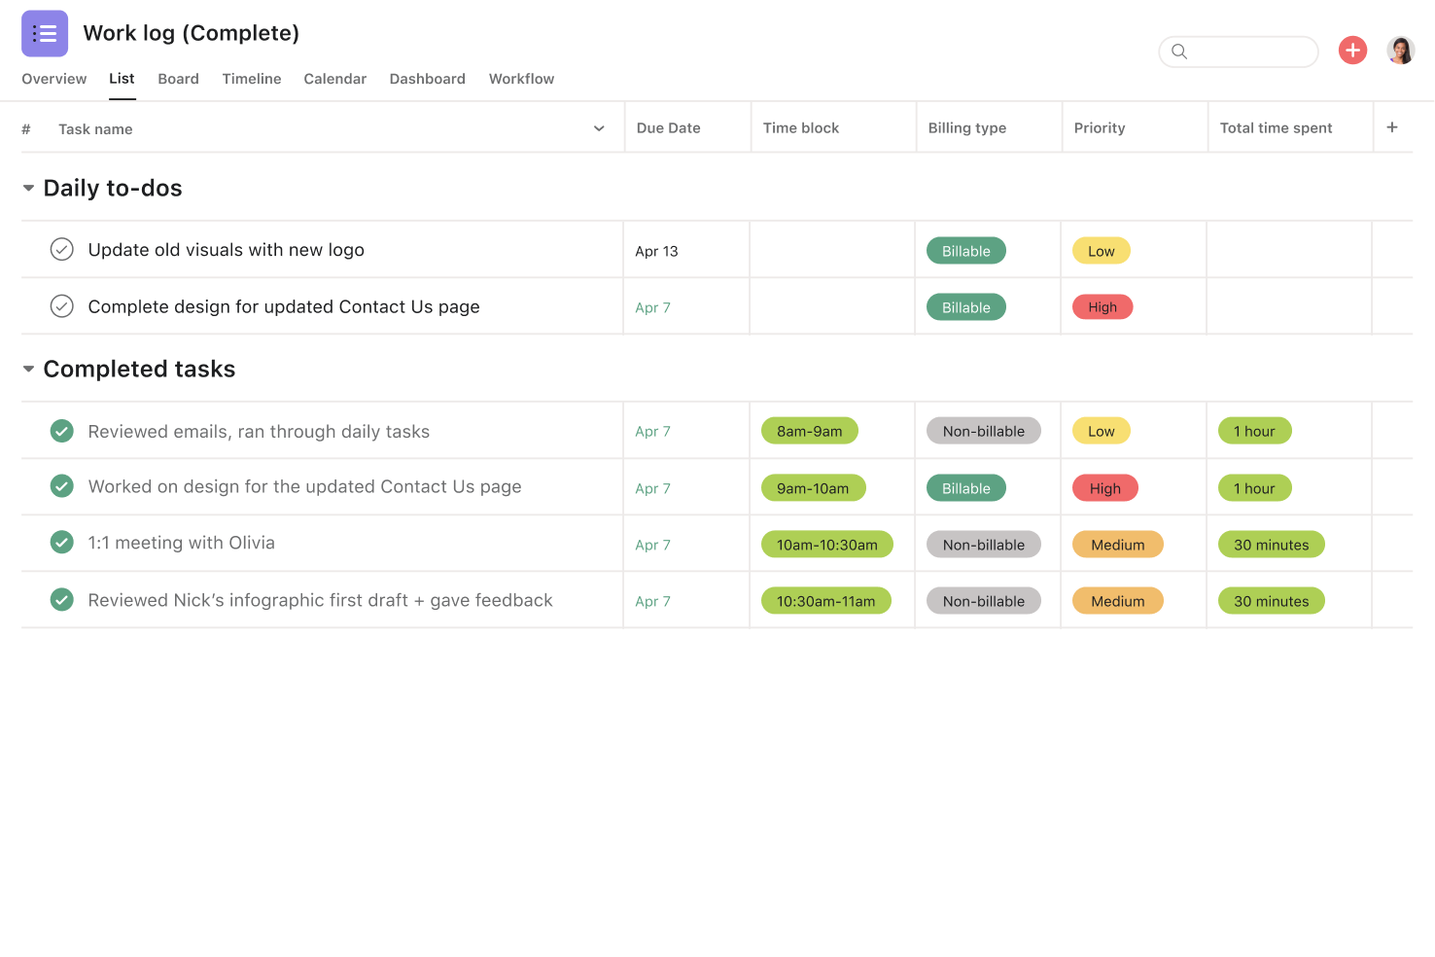Click the Asana project list icon
The width and height of the screenshot is (1435, 957).
[45, 32]
